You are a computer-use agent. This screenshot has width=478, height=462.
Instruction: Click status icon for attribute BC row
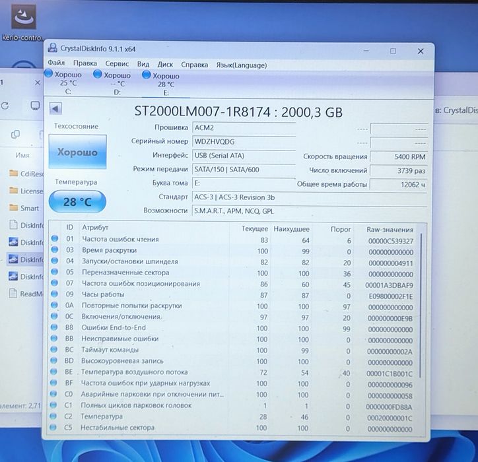tap(54, 349)
